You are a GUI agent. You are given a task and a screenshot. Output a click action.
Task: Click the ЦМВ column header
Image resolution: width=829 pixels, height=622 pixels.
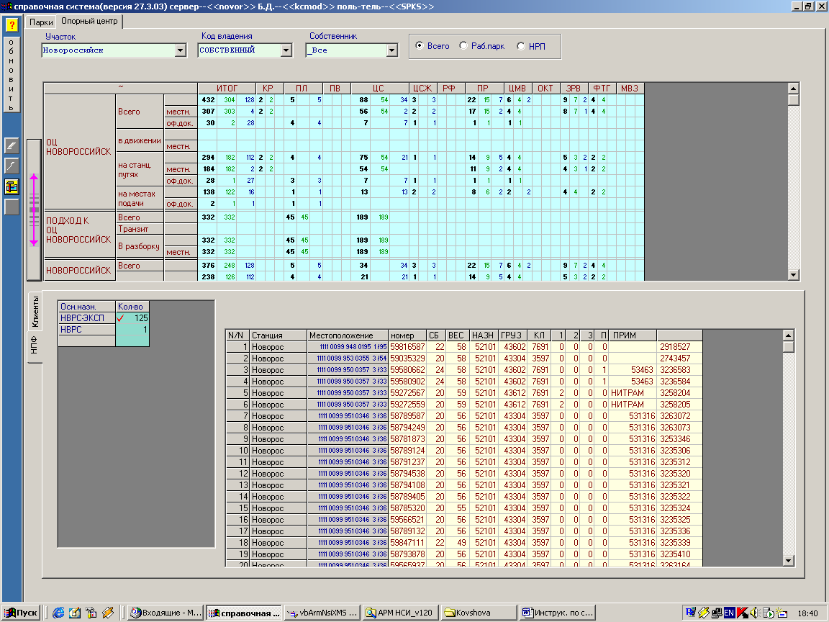click(x=517, y=89)
